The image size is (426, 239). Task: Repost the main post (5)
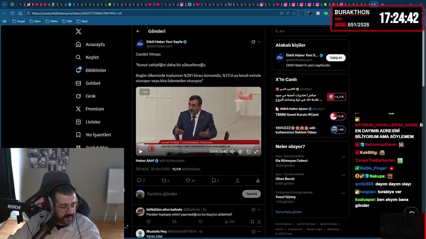165,181
